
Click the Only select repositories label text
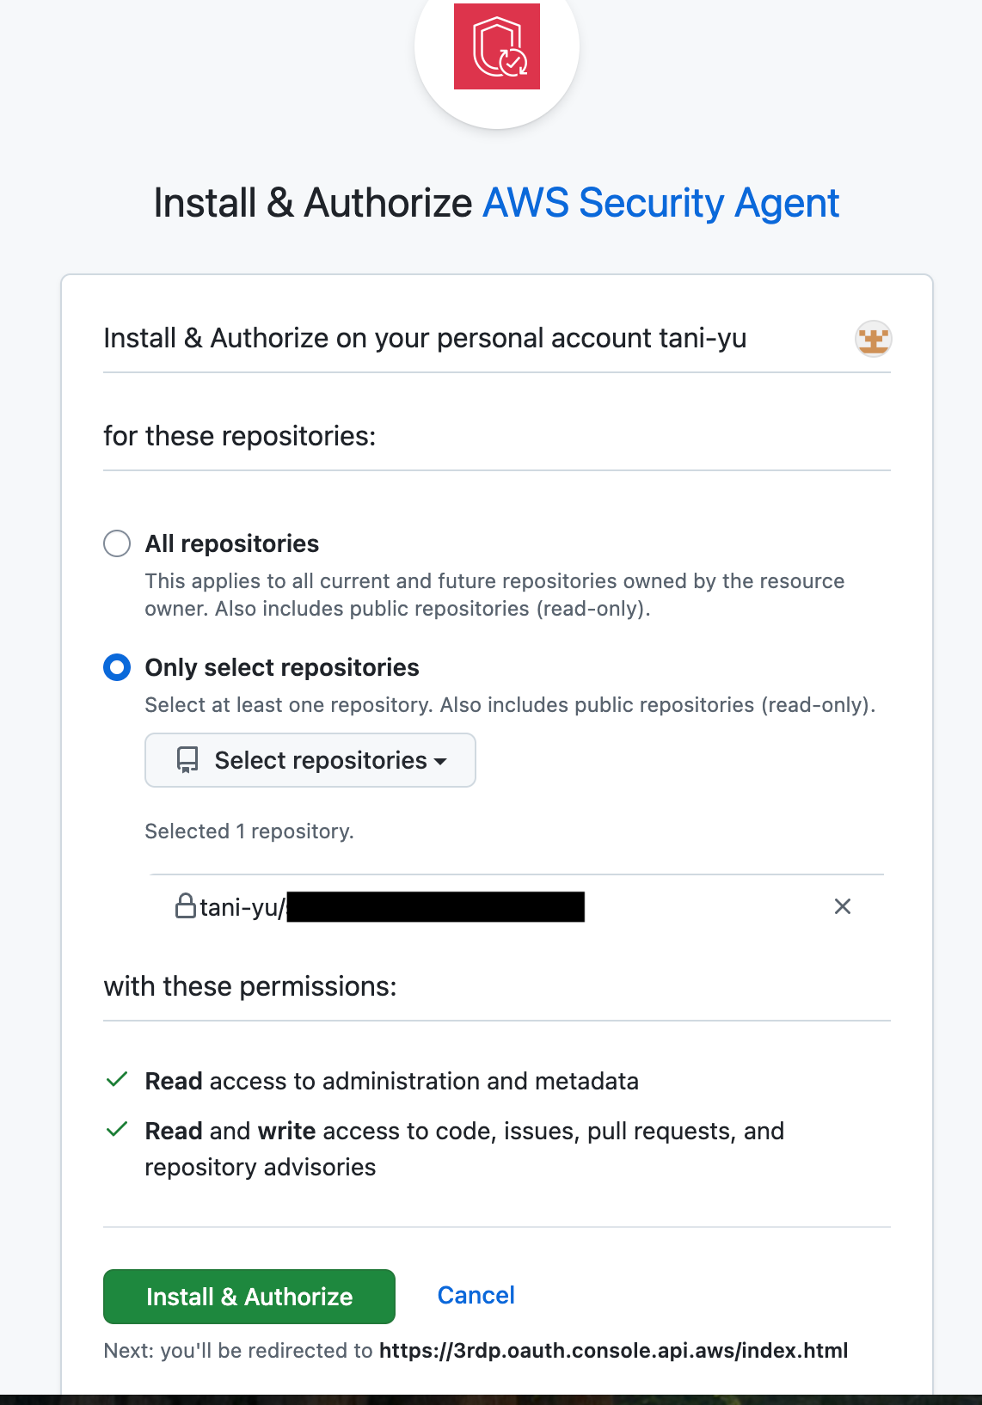click(282, 667)
